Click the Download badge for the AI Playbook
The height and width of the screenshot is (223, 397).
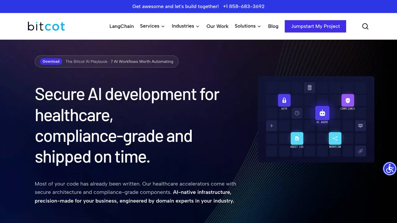[51, 61]
